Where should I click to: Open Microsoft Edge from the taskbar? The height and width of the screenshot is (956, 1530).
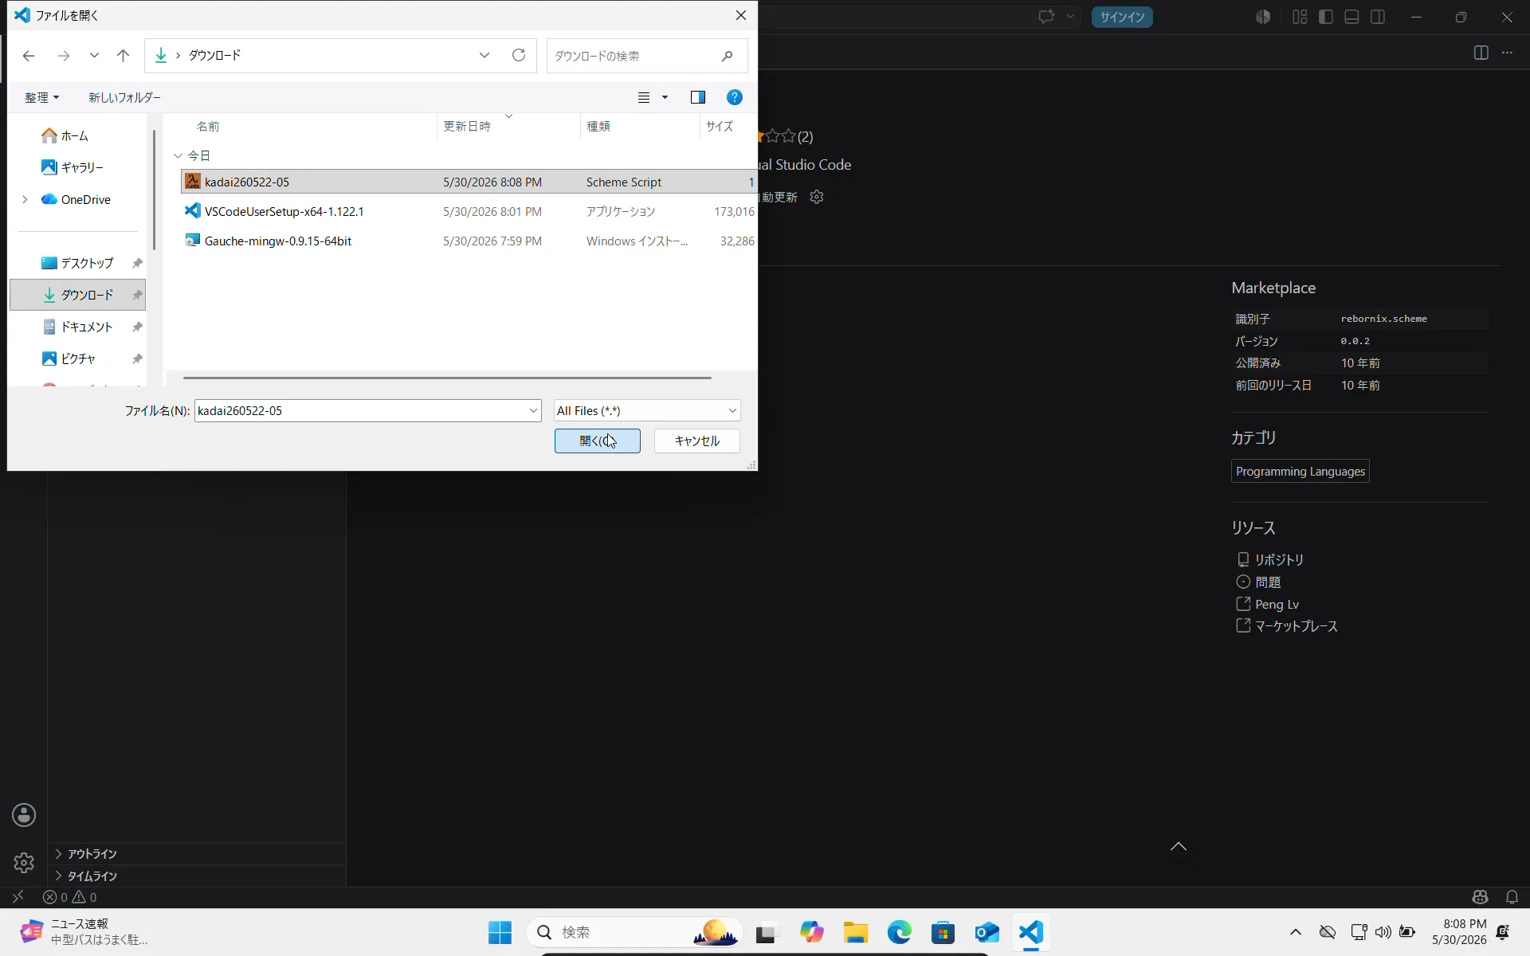[x=900, y=932]
